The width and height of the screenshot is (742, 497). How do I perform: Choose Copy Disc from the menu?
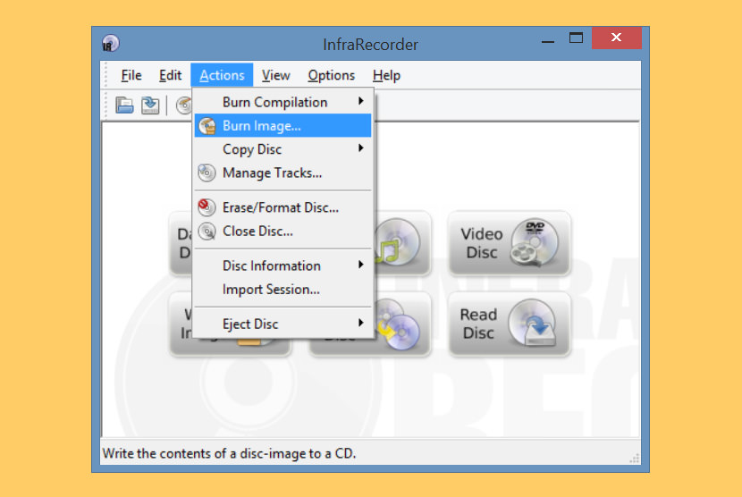point(282,149)
